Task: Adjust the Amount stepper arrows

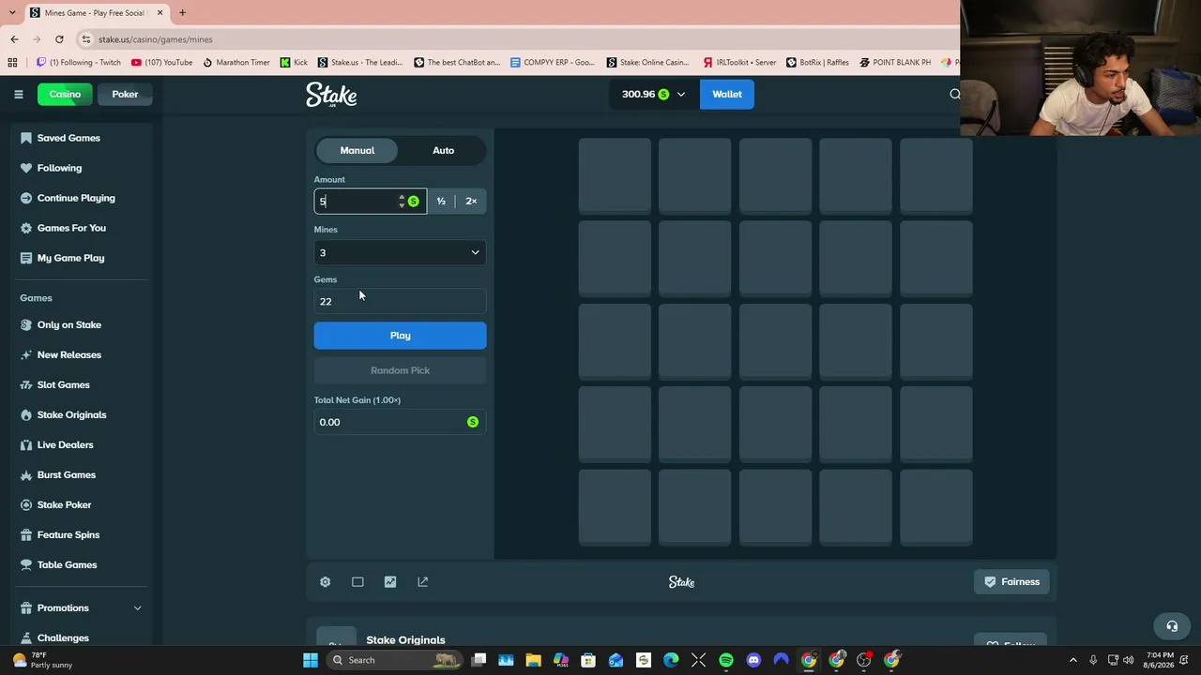Action: 402,202
